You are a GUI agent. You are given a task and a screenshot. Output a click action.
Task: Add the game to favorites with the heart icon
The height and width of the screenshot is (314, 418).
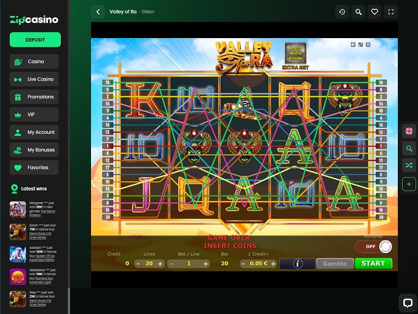point(374,12)
